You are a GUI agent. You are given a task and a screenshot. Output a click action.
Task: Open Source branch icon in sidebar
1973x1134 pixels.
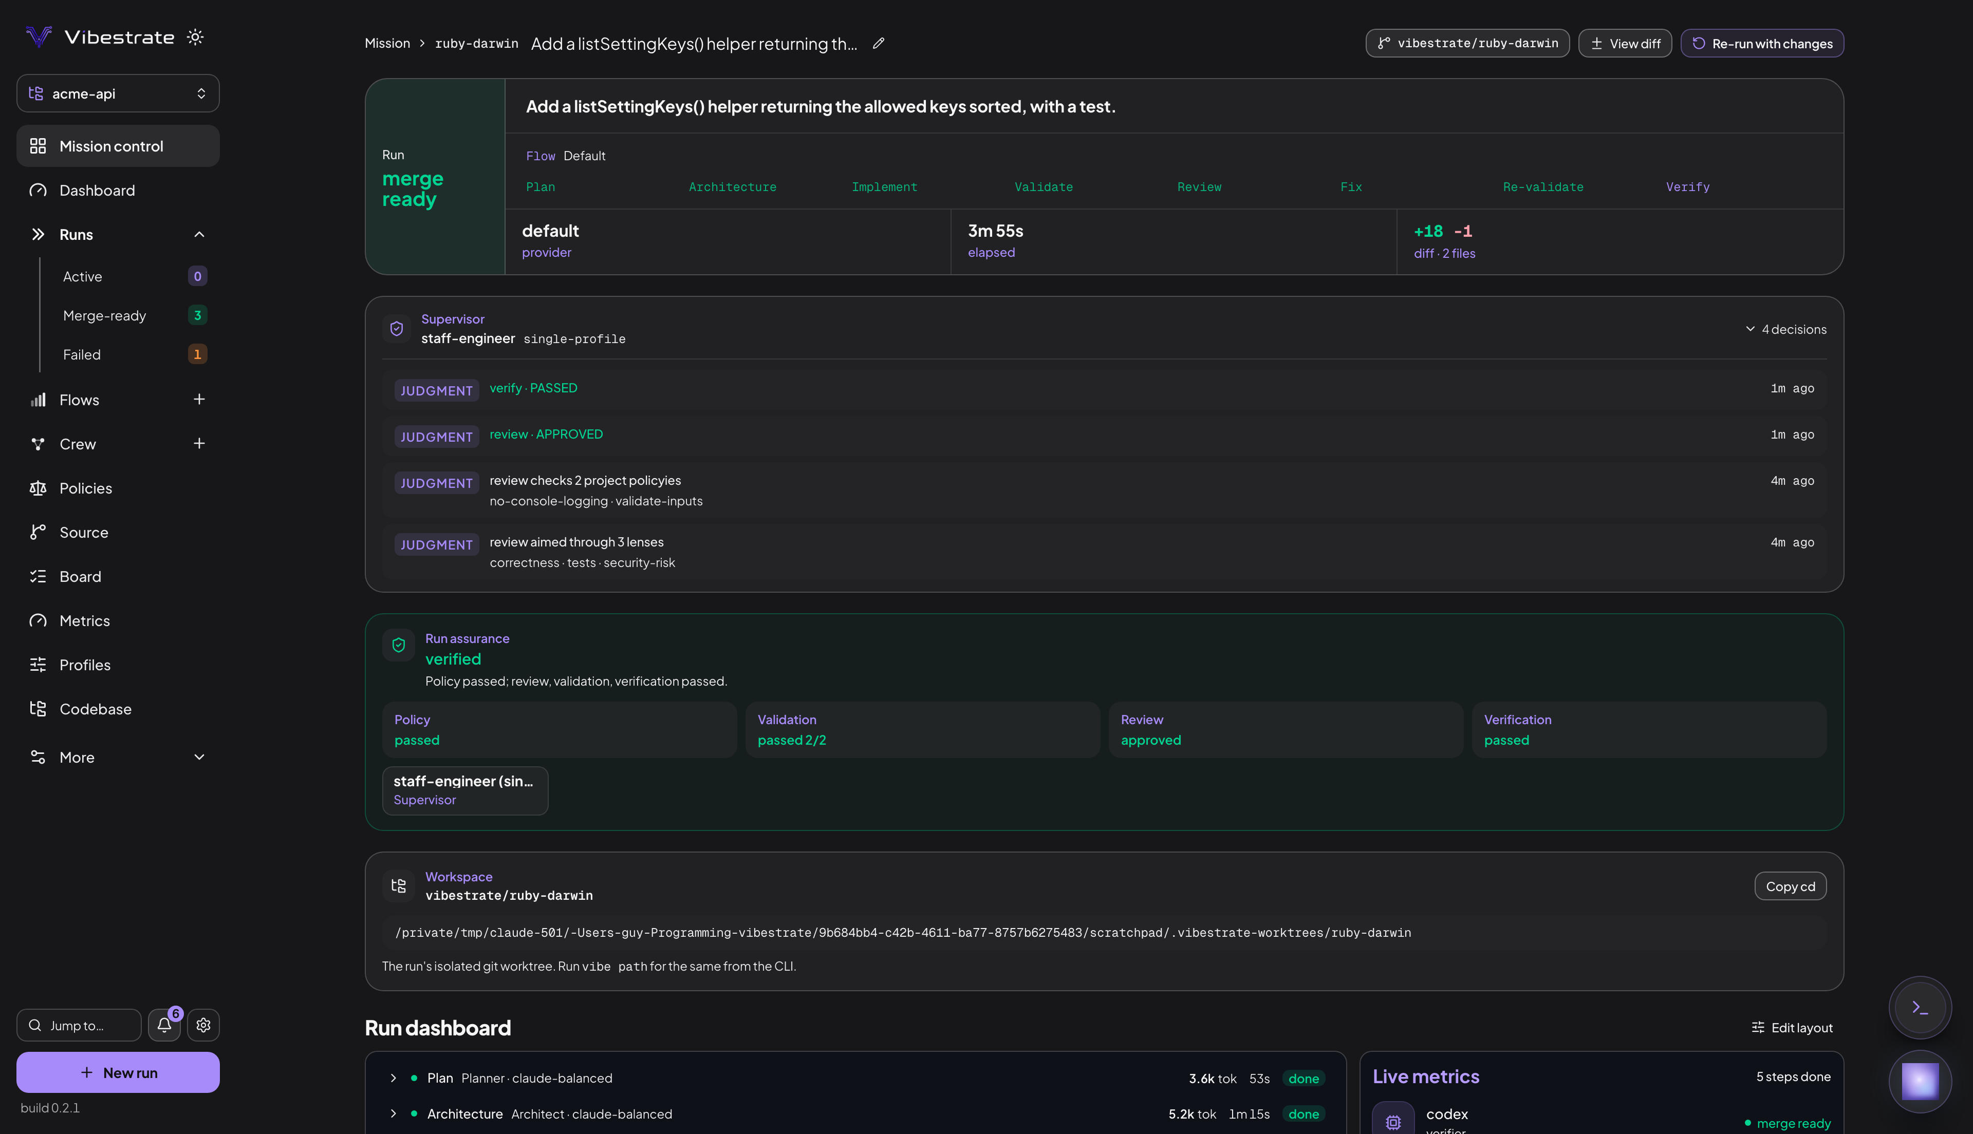coord(38,532)
